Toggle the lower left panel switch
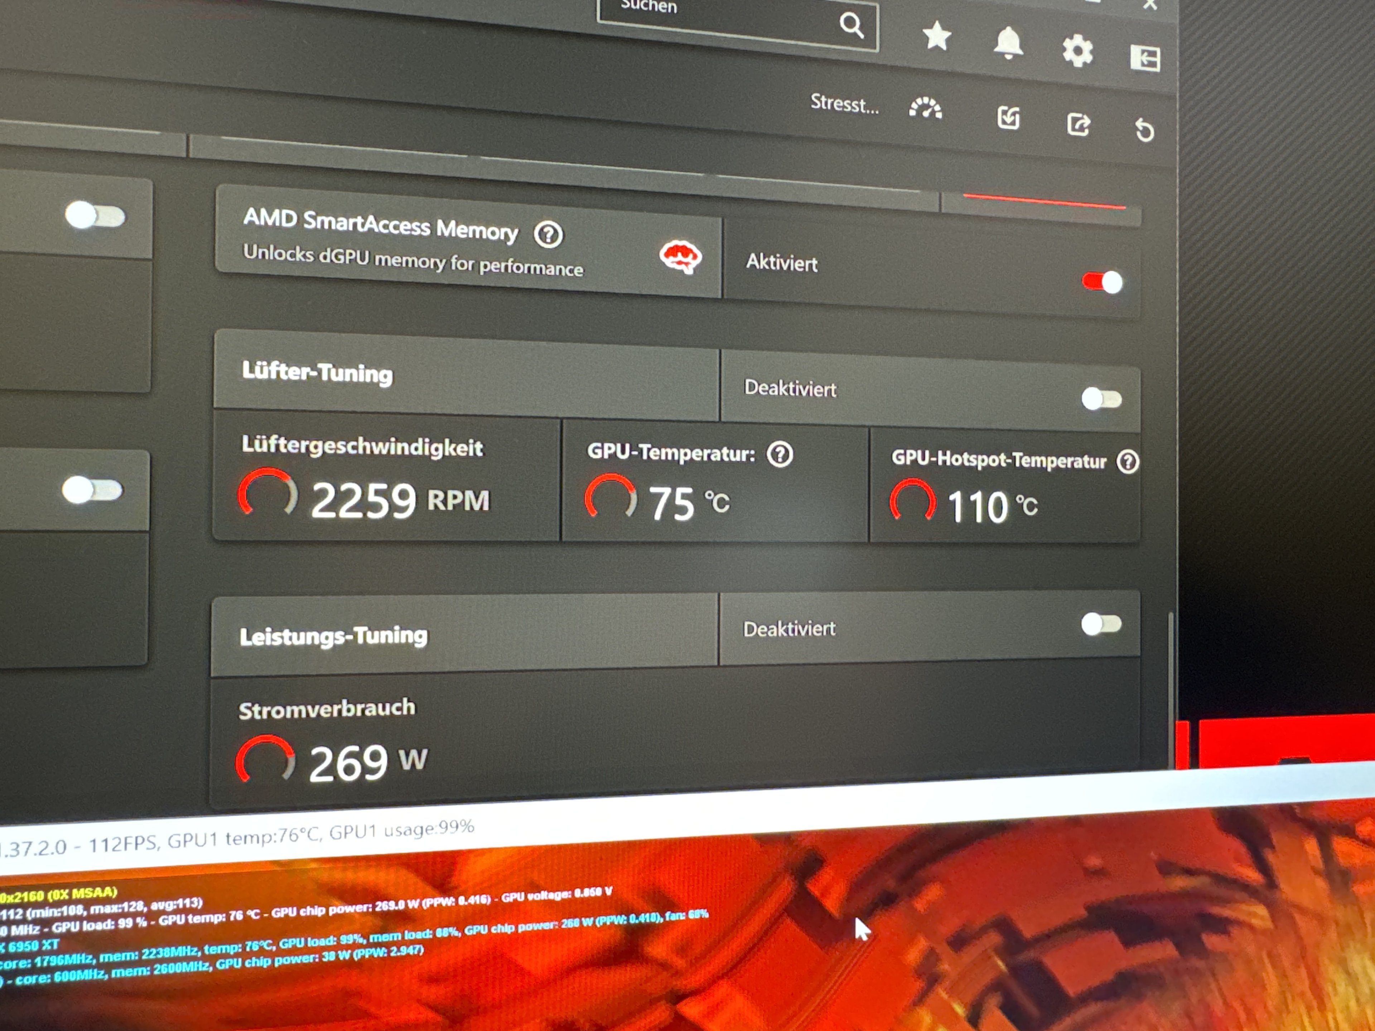Image resolution: width=1375 pixels, height=1031 pixels. (92, 490)
